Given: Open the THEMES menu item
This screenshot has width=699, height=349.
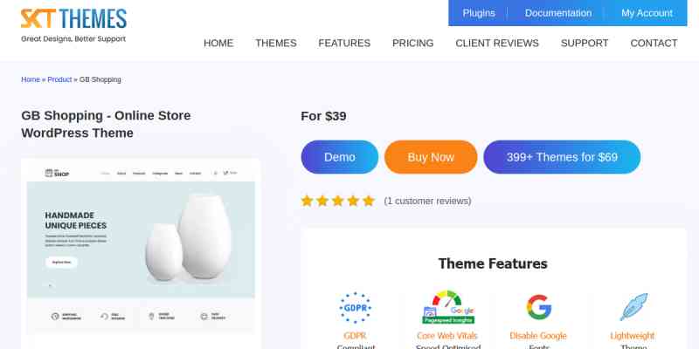Looking at the screenshot, I should point(276,43).
